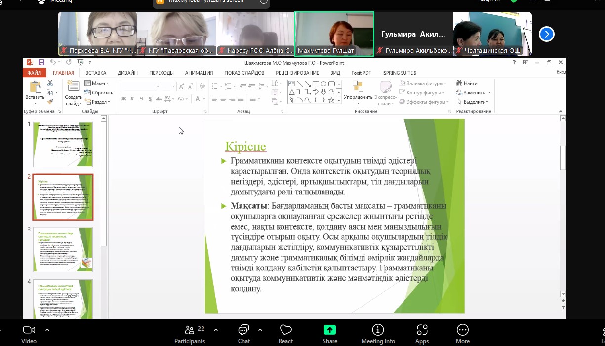Click the Сбросить reset button
605x346 pixels.
click(x=99, y=92)
